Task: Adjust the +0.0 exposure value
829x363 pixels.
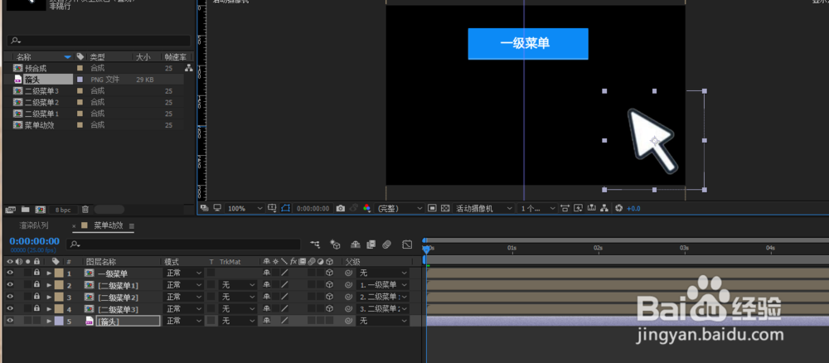Action: pyautogui.click(x=633, y=209)
